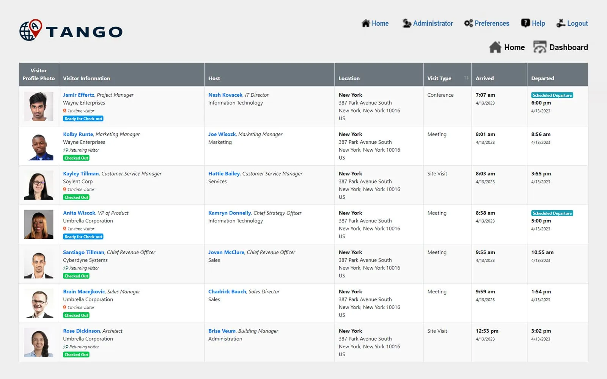
Task: Click the Preferences gears icon
Action: coord(469,23)
